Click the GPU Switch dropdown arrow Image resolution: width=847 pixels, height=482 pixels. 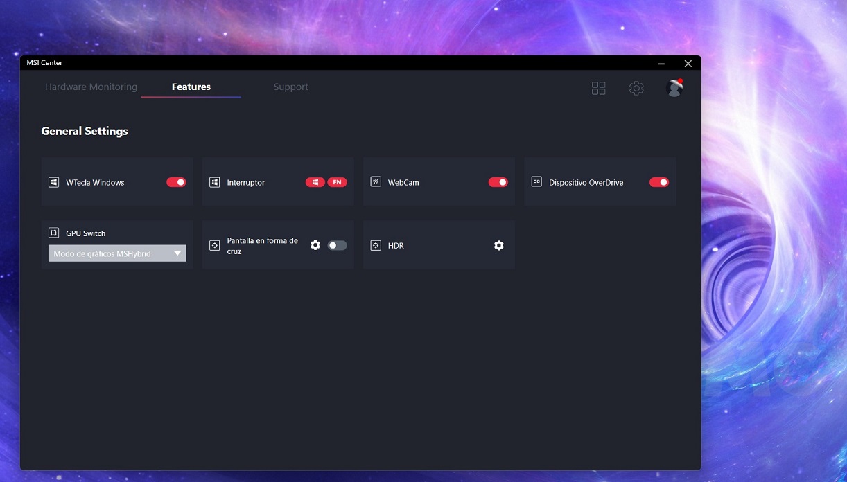tap(177, 253)
